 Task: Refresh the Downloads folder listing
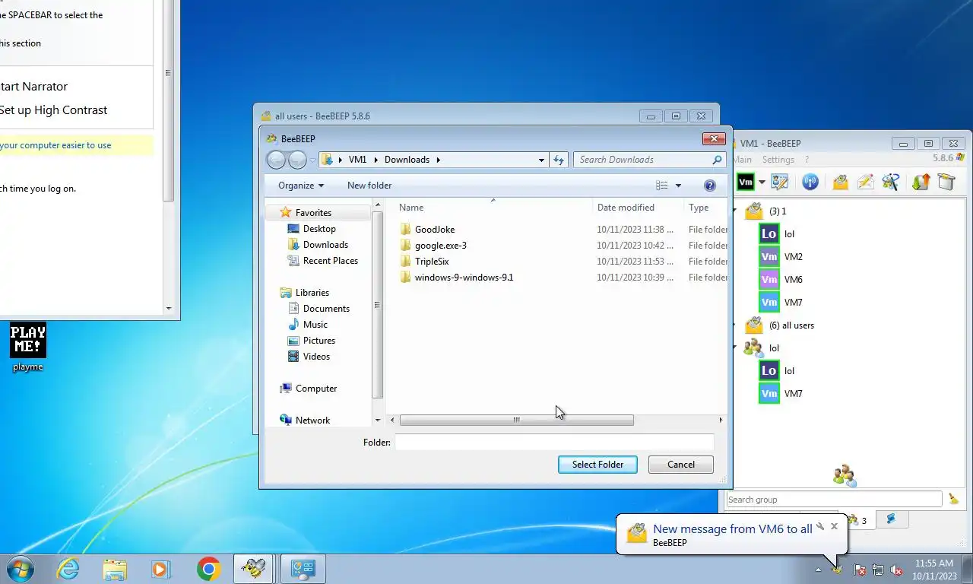tap(559, 160)
